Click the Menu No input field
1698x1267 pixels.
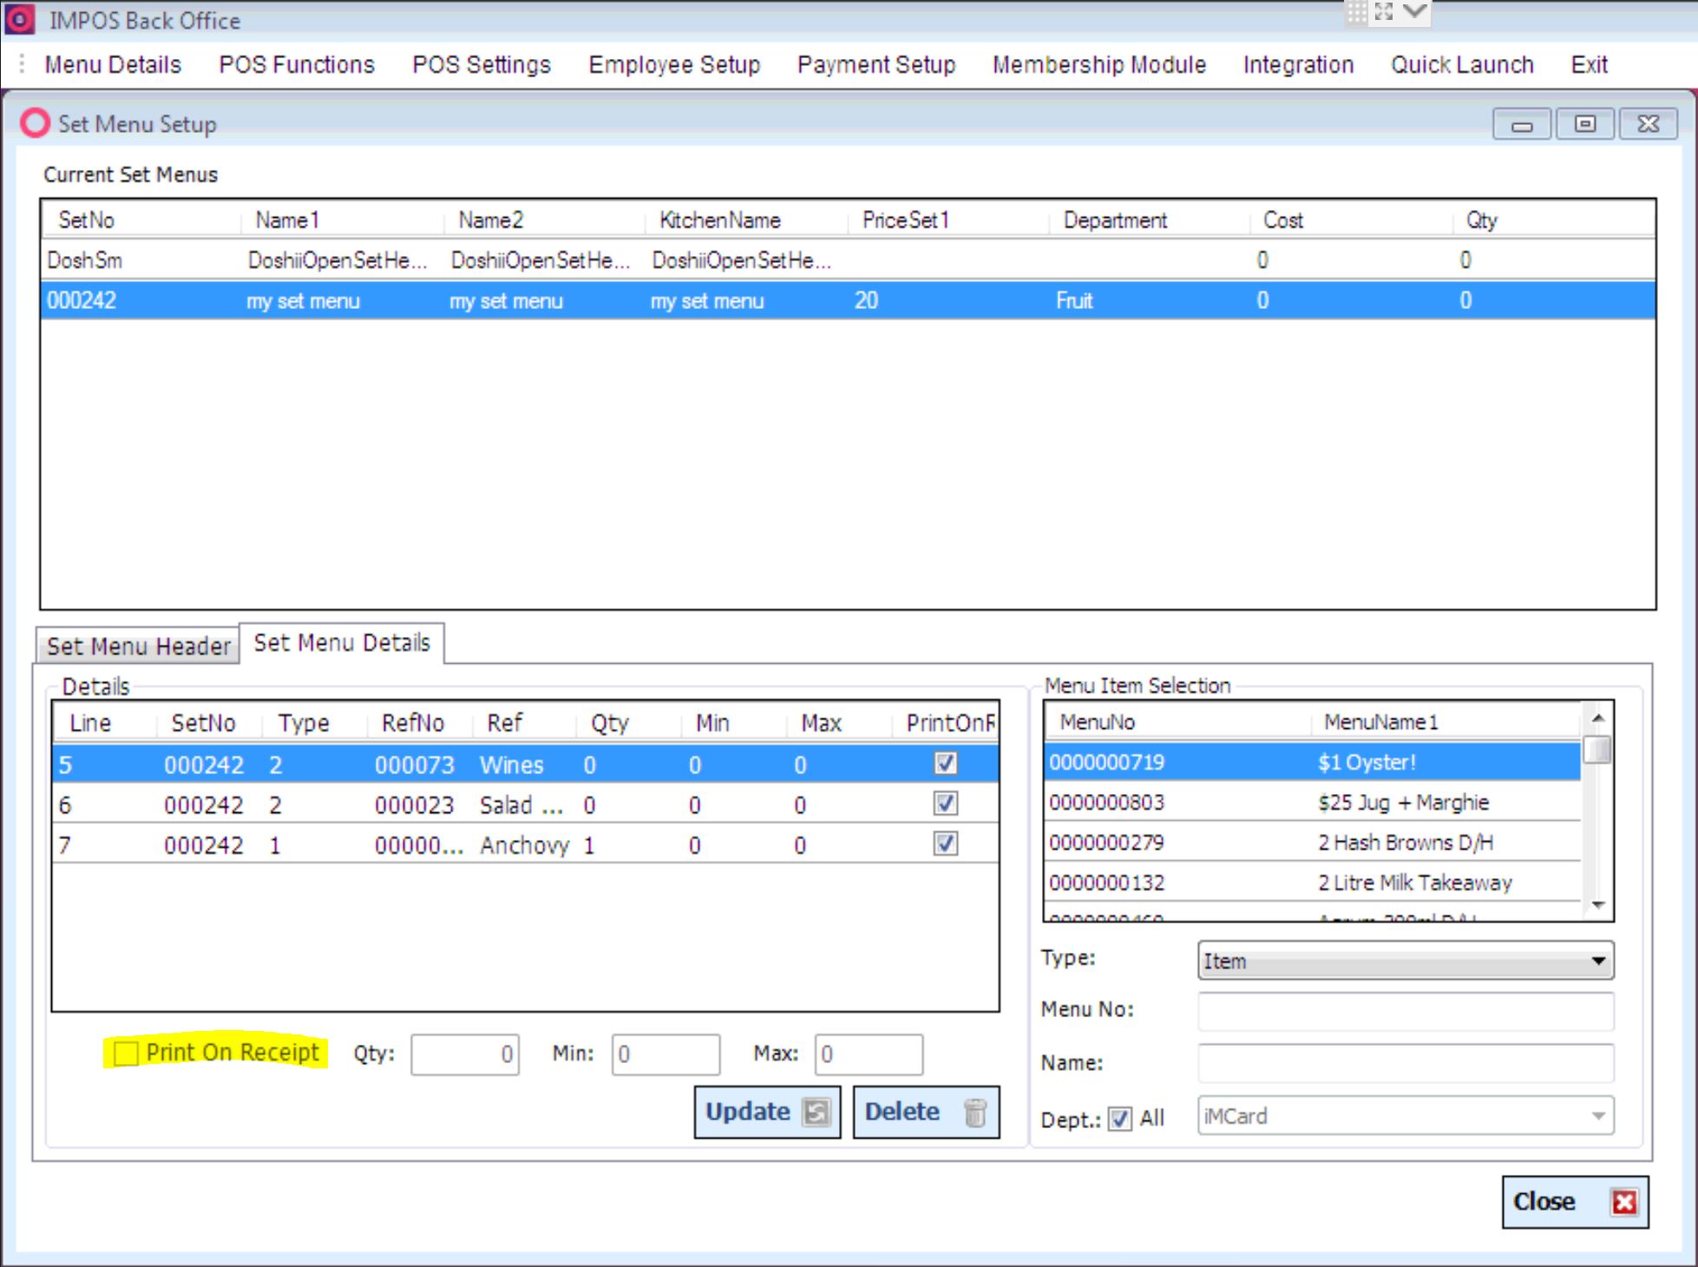(x=1406, y=1012)
